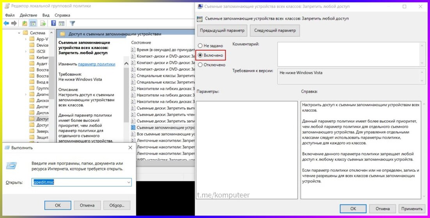Click the policy icon of 'Все съемные запоминающие' row

[x=133, y=134]
